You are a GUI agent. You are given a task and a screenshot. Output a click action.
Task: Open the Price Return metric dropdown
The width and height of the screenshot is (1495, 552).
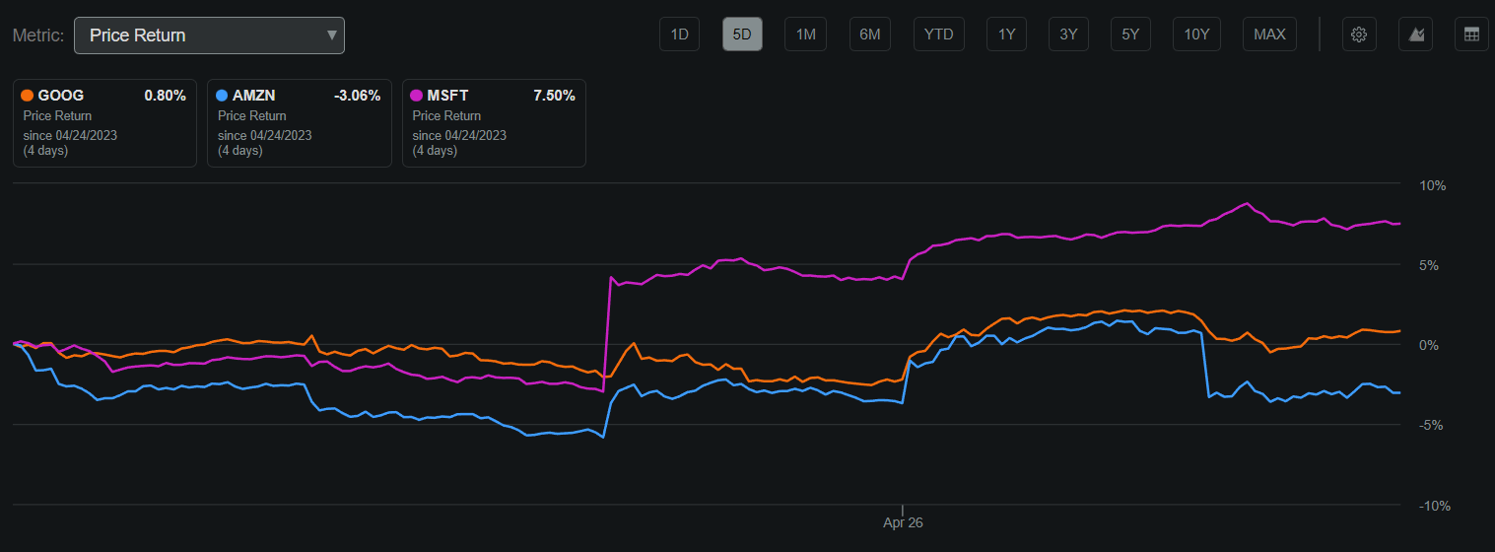[x=209, y=35]
